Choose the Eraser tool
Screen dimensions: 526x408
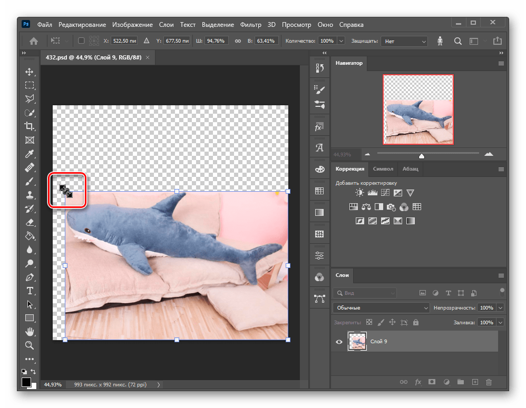pos(30,222)
